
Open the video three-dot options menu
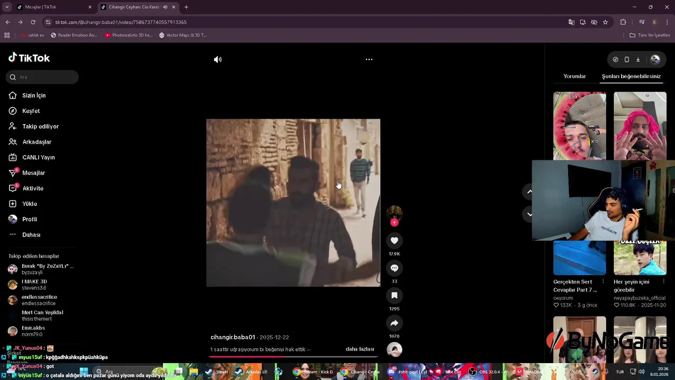pyautogui.click(x=369, y=60)
